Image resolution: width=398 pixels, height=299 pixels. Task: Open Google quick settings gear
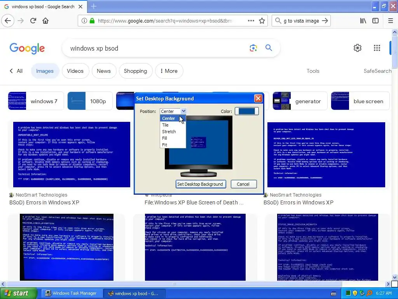358,48
